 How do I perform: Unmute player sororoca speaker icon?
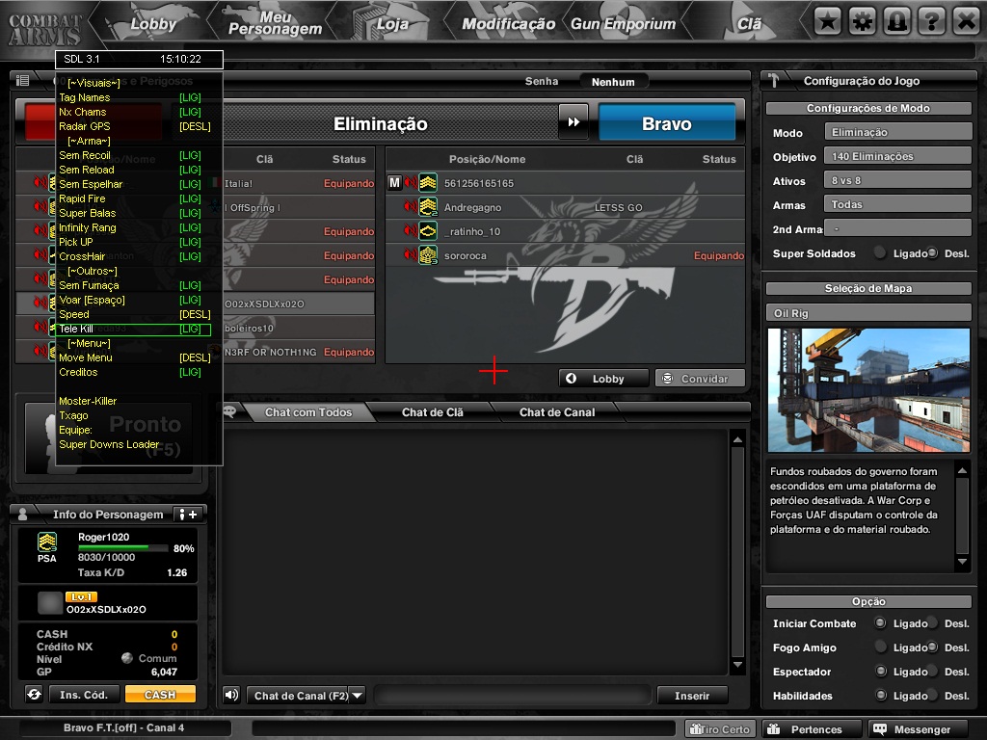pyautogui.click(x=411, y=254)
